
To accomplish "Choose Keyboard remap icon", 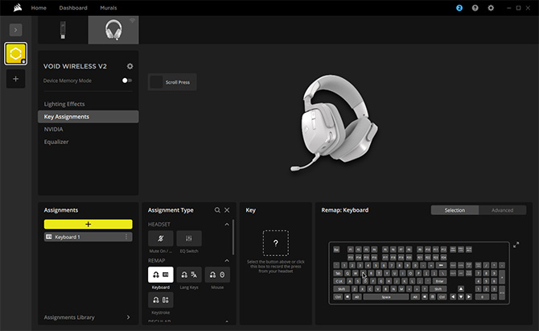I will point(161,275).
